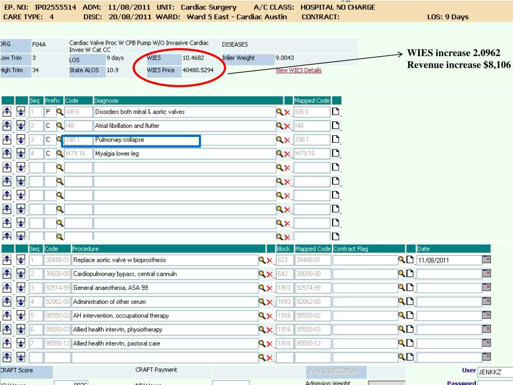513x385 pixels.
Task: Delete Administration of other serum row
Action: [270, 302]
